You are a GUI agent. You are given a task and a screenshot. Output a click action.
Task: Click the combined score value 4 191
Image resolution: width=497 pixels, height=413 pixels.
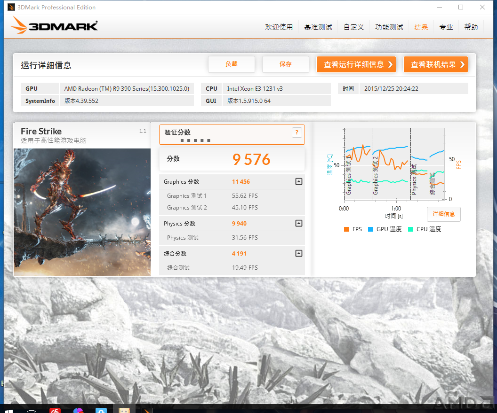239,254
